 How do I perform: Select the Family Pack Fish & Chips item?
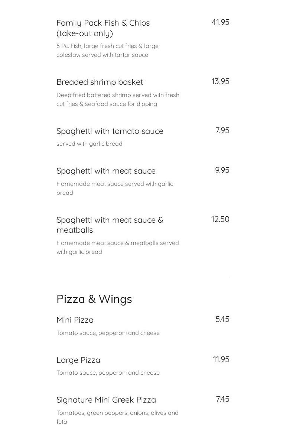103,28
